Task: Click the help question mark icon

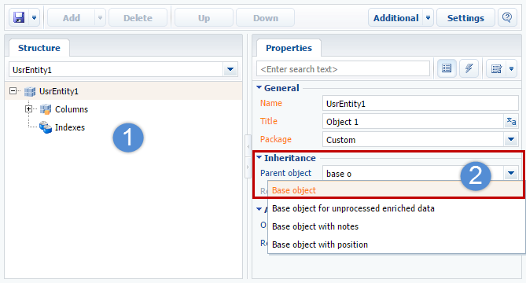Action: (x=507, y=17)
